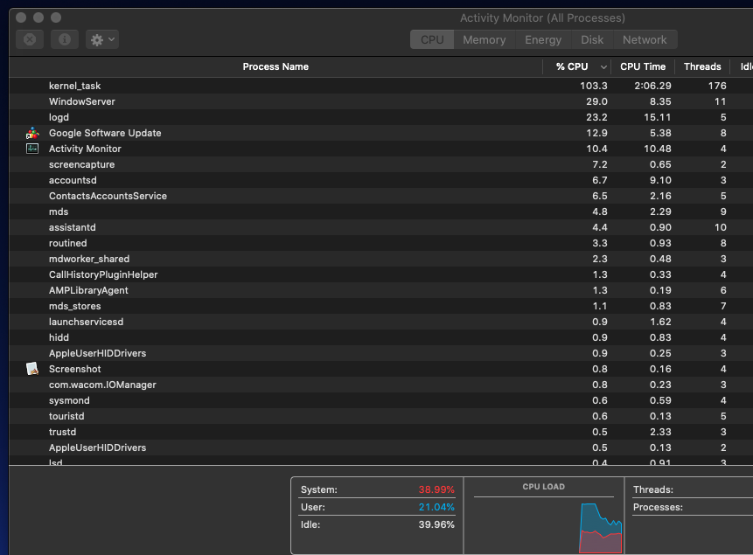This screenshot has height=555, width=753.
Task: Select the screencapture process row
Action: (380, 164)
